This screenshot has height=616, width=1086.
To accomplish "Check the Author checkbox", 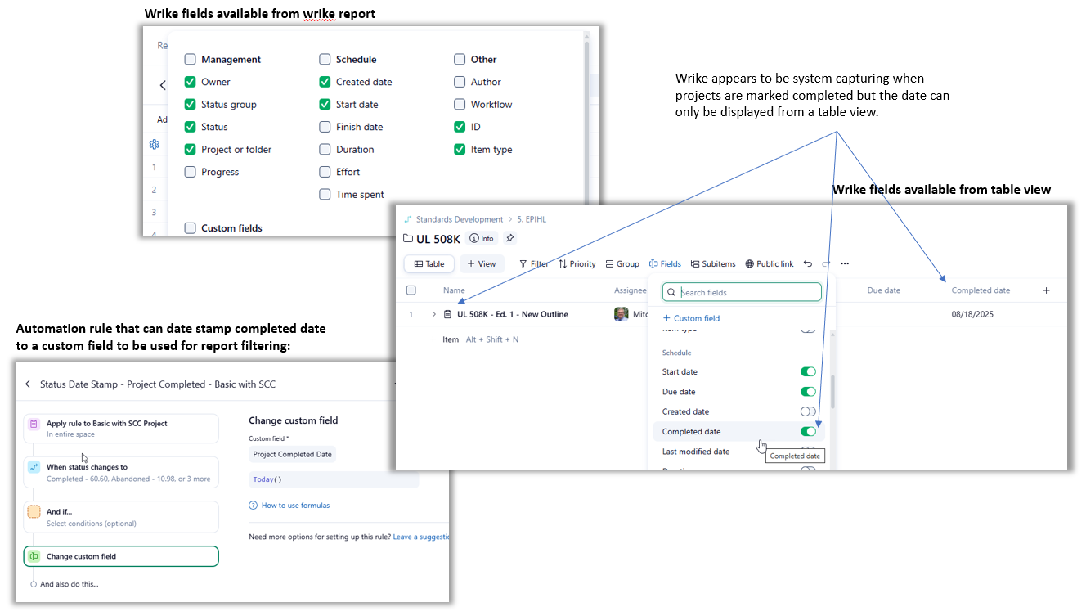I will (460, 82).
